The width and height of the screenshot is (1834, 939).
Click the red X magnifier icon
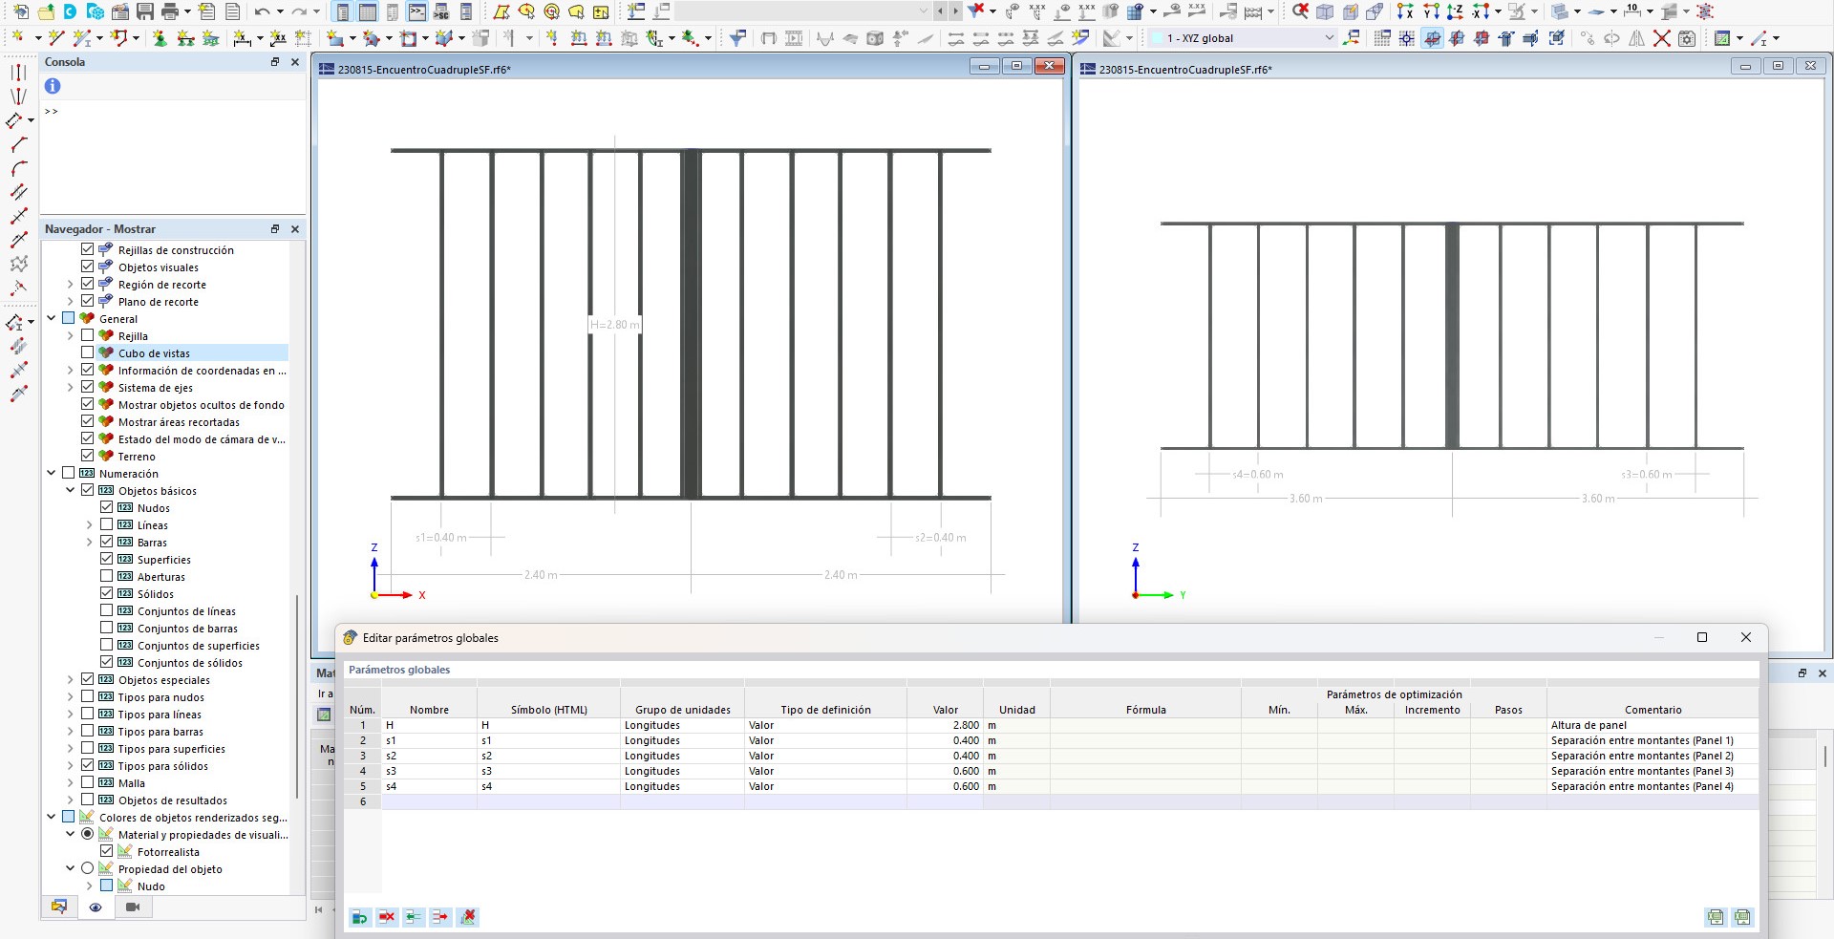click(x=1300, y=11)
